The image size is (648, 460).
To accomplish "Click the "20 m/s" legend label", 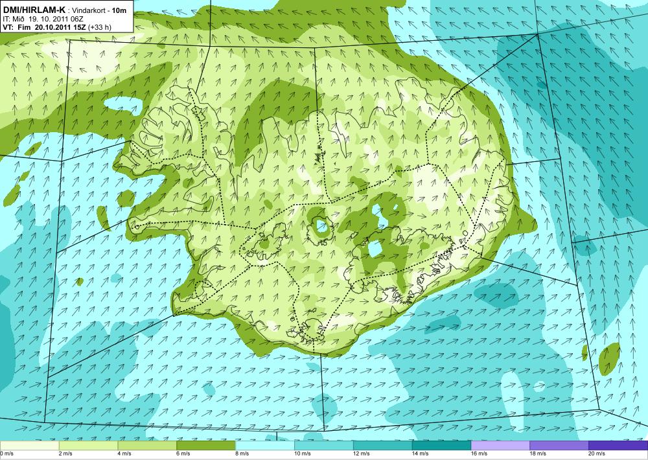I will click(x=597, y=454).
